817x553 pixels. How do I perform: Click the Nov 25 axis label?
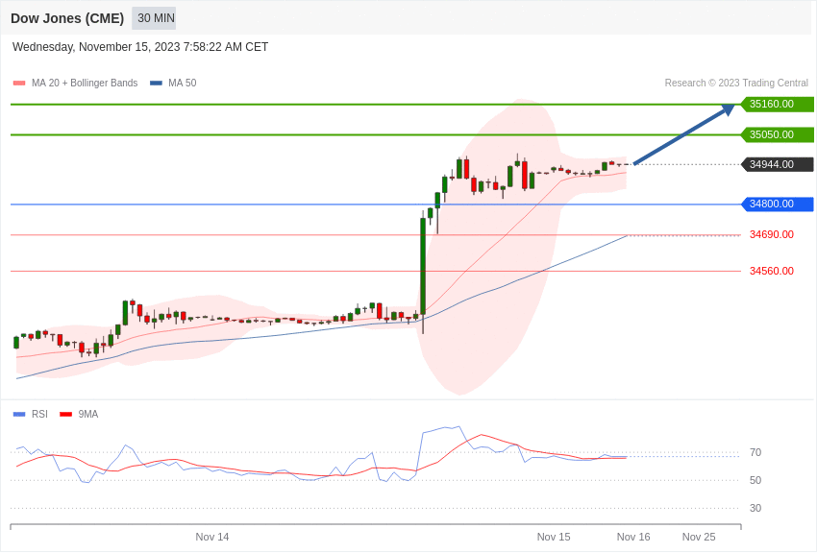click(x=699, y=537)
